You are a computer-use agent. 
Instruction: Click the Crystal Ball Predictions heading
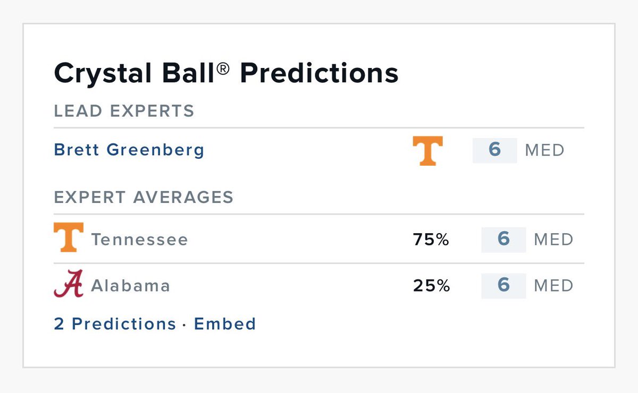[226, 73]
